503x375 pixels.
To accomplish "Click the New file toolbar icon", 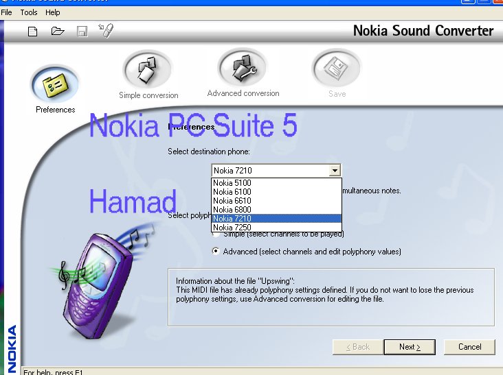I will 33,32.
